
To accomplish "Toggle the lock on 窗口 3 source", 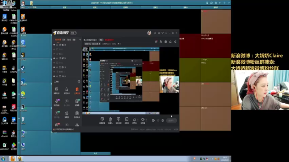I will tap(57, 45).
